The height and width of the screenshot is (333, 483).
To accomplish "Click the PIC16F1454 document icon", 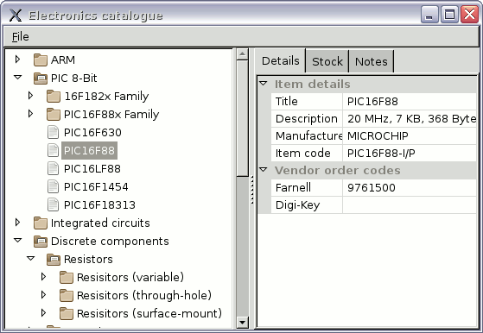I will [53, 187].
